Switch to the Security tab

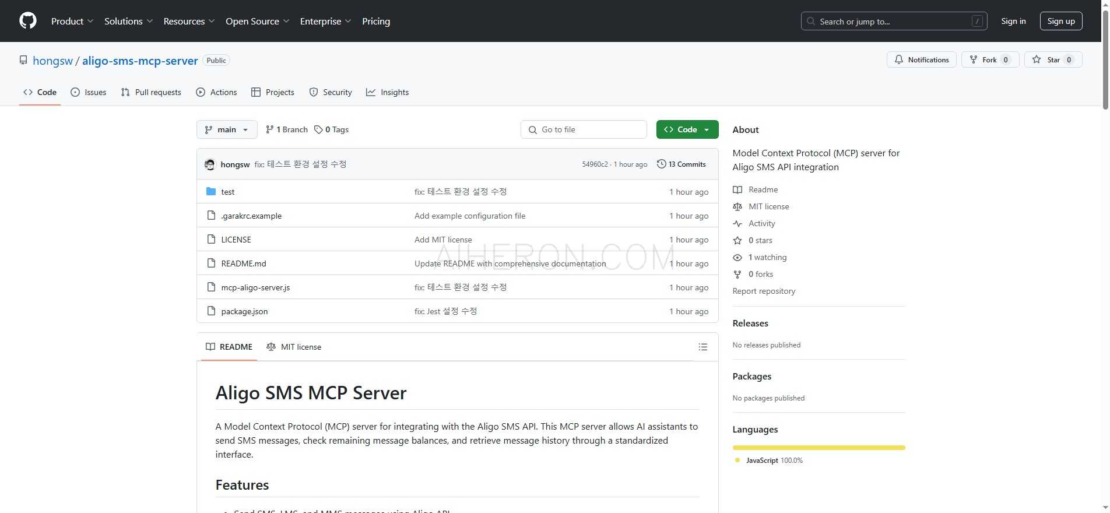(331, 92)
